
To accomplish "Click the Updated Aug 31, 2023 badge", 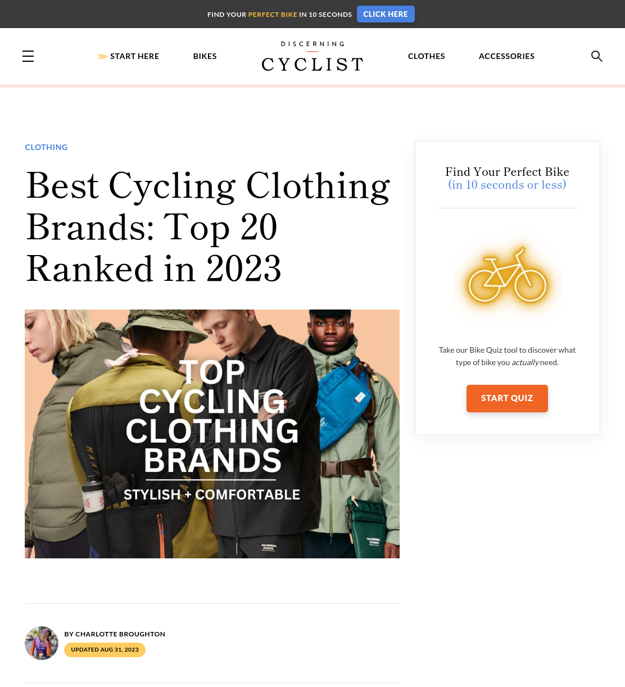I will 105,650.
